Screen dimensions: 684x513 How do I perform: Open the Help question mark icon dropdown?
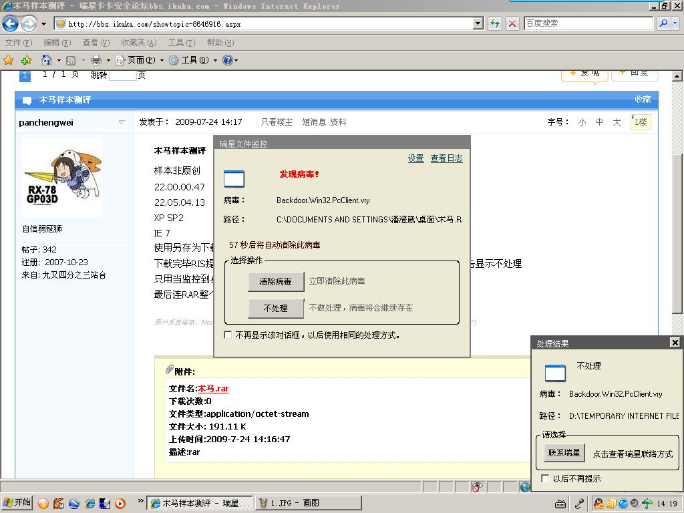tap(230, 60)
